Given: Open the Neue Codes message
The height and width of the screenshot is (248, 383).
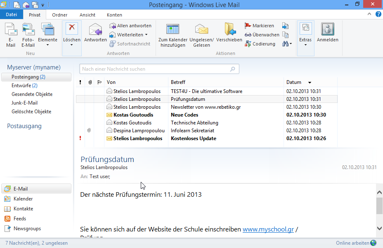Looking at the screenshot, I should (x=207, y=115).
